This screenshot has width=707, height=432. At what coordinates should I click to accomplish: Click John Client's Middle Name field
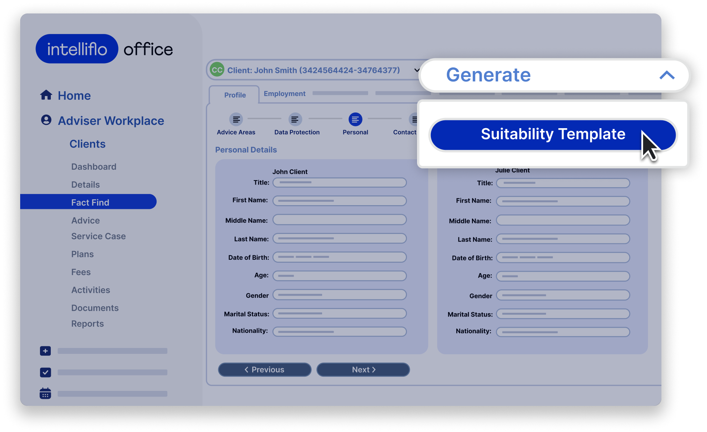point(340,220)
